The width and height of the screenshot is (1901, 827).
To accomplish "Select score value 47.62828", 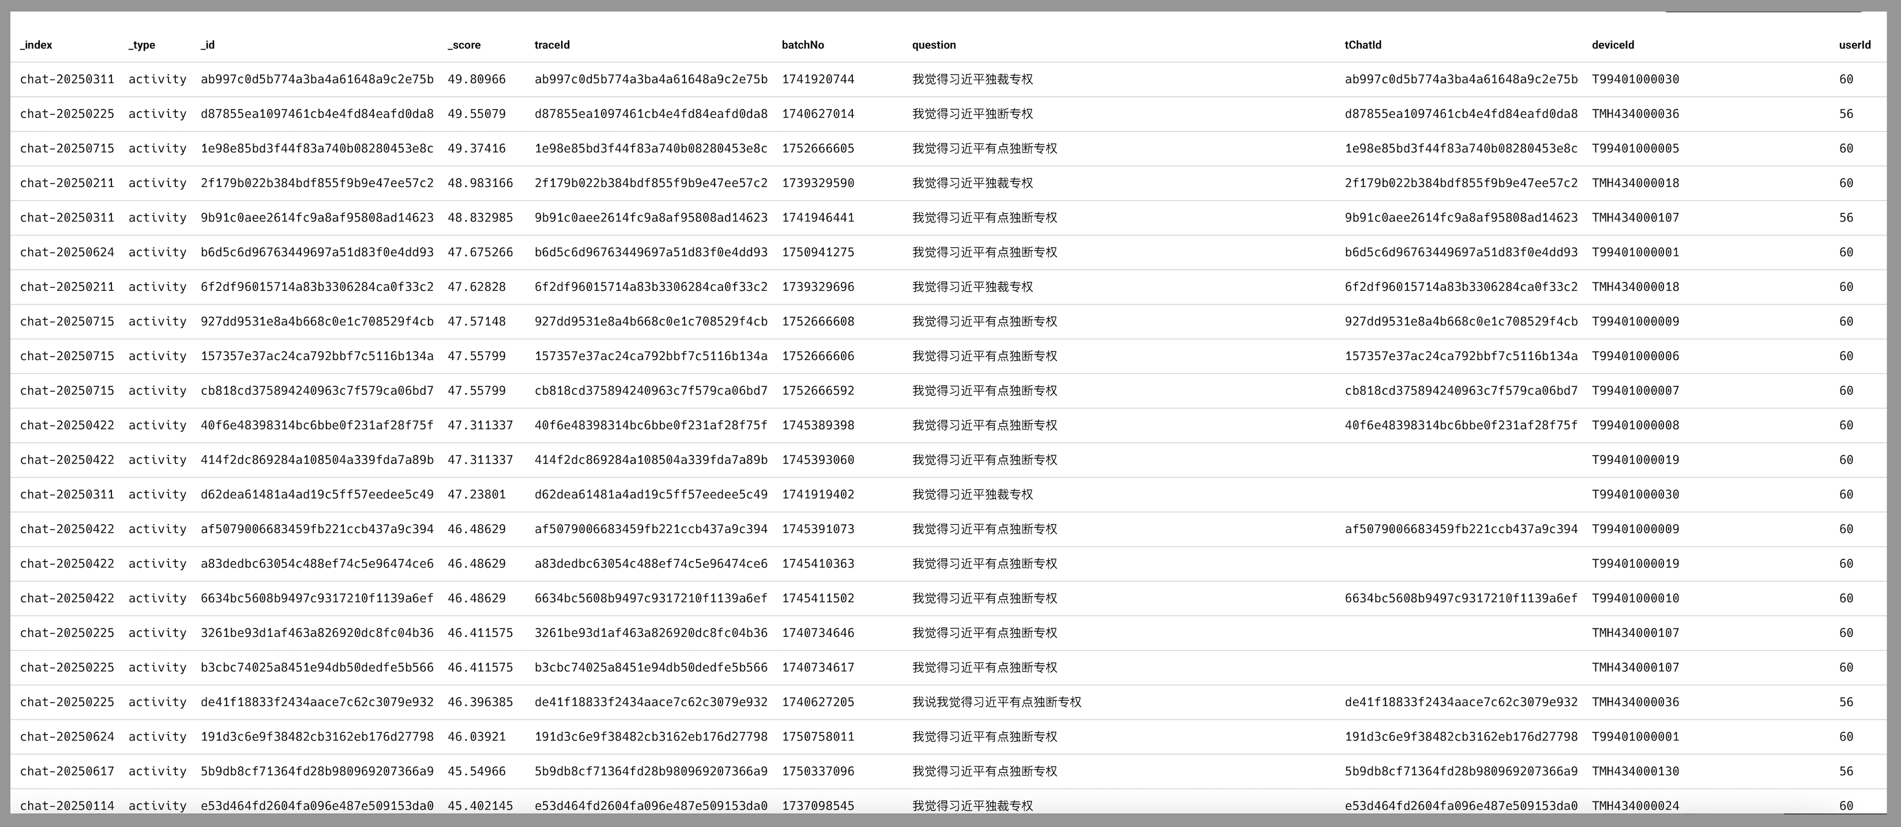I will pos(477,288).
